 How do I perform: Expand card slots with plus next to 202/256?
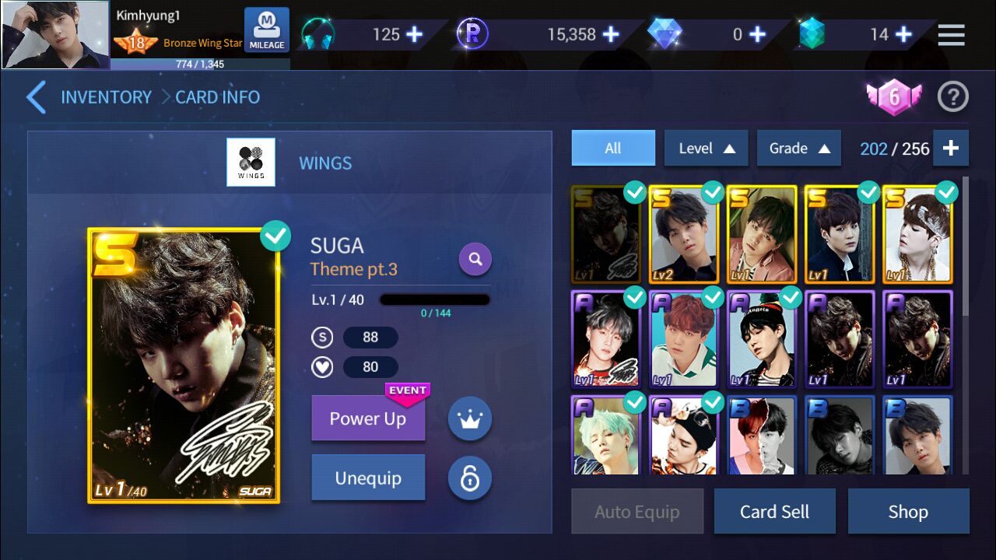[x=950, y=148]
